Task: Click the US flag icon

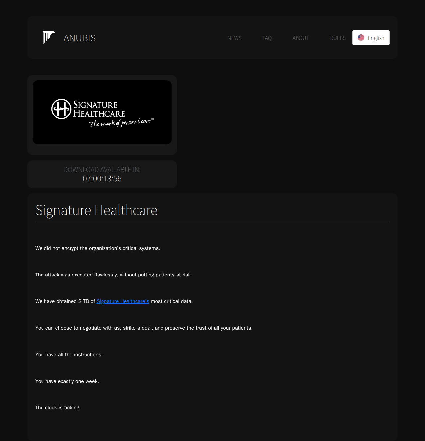Action: 361,38
